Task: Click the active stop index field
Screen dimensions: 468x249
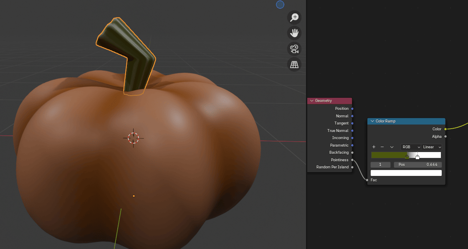Action: [x=380, y=165]
